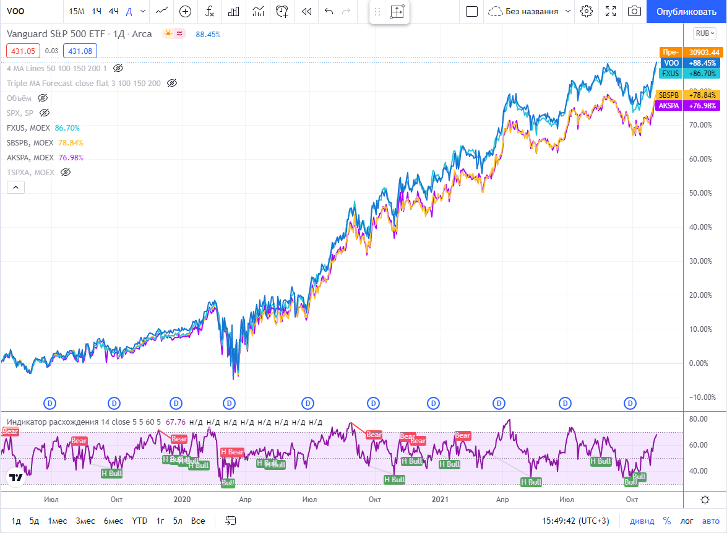Click the Опубликовать button

(686, 12)
